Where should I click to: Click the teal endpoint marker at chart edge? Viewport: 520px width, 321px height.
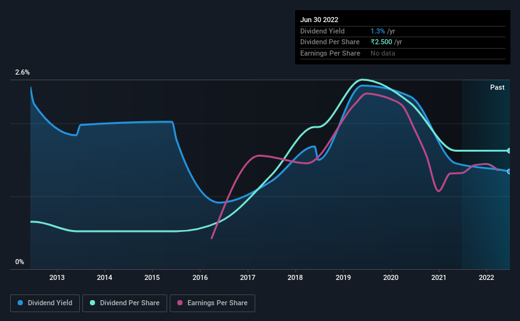(509, 150)
